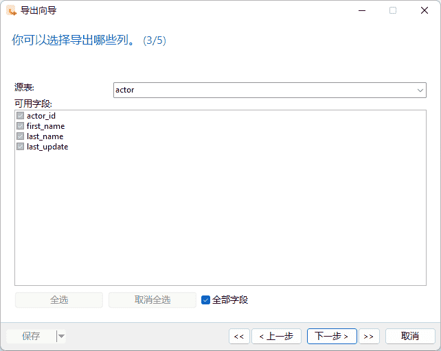Click the 全选 button

tap(59, 300)
